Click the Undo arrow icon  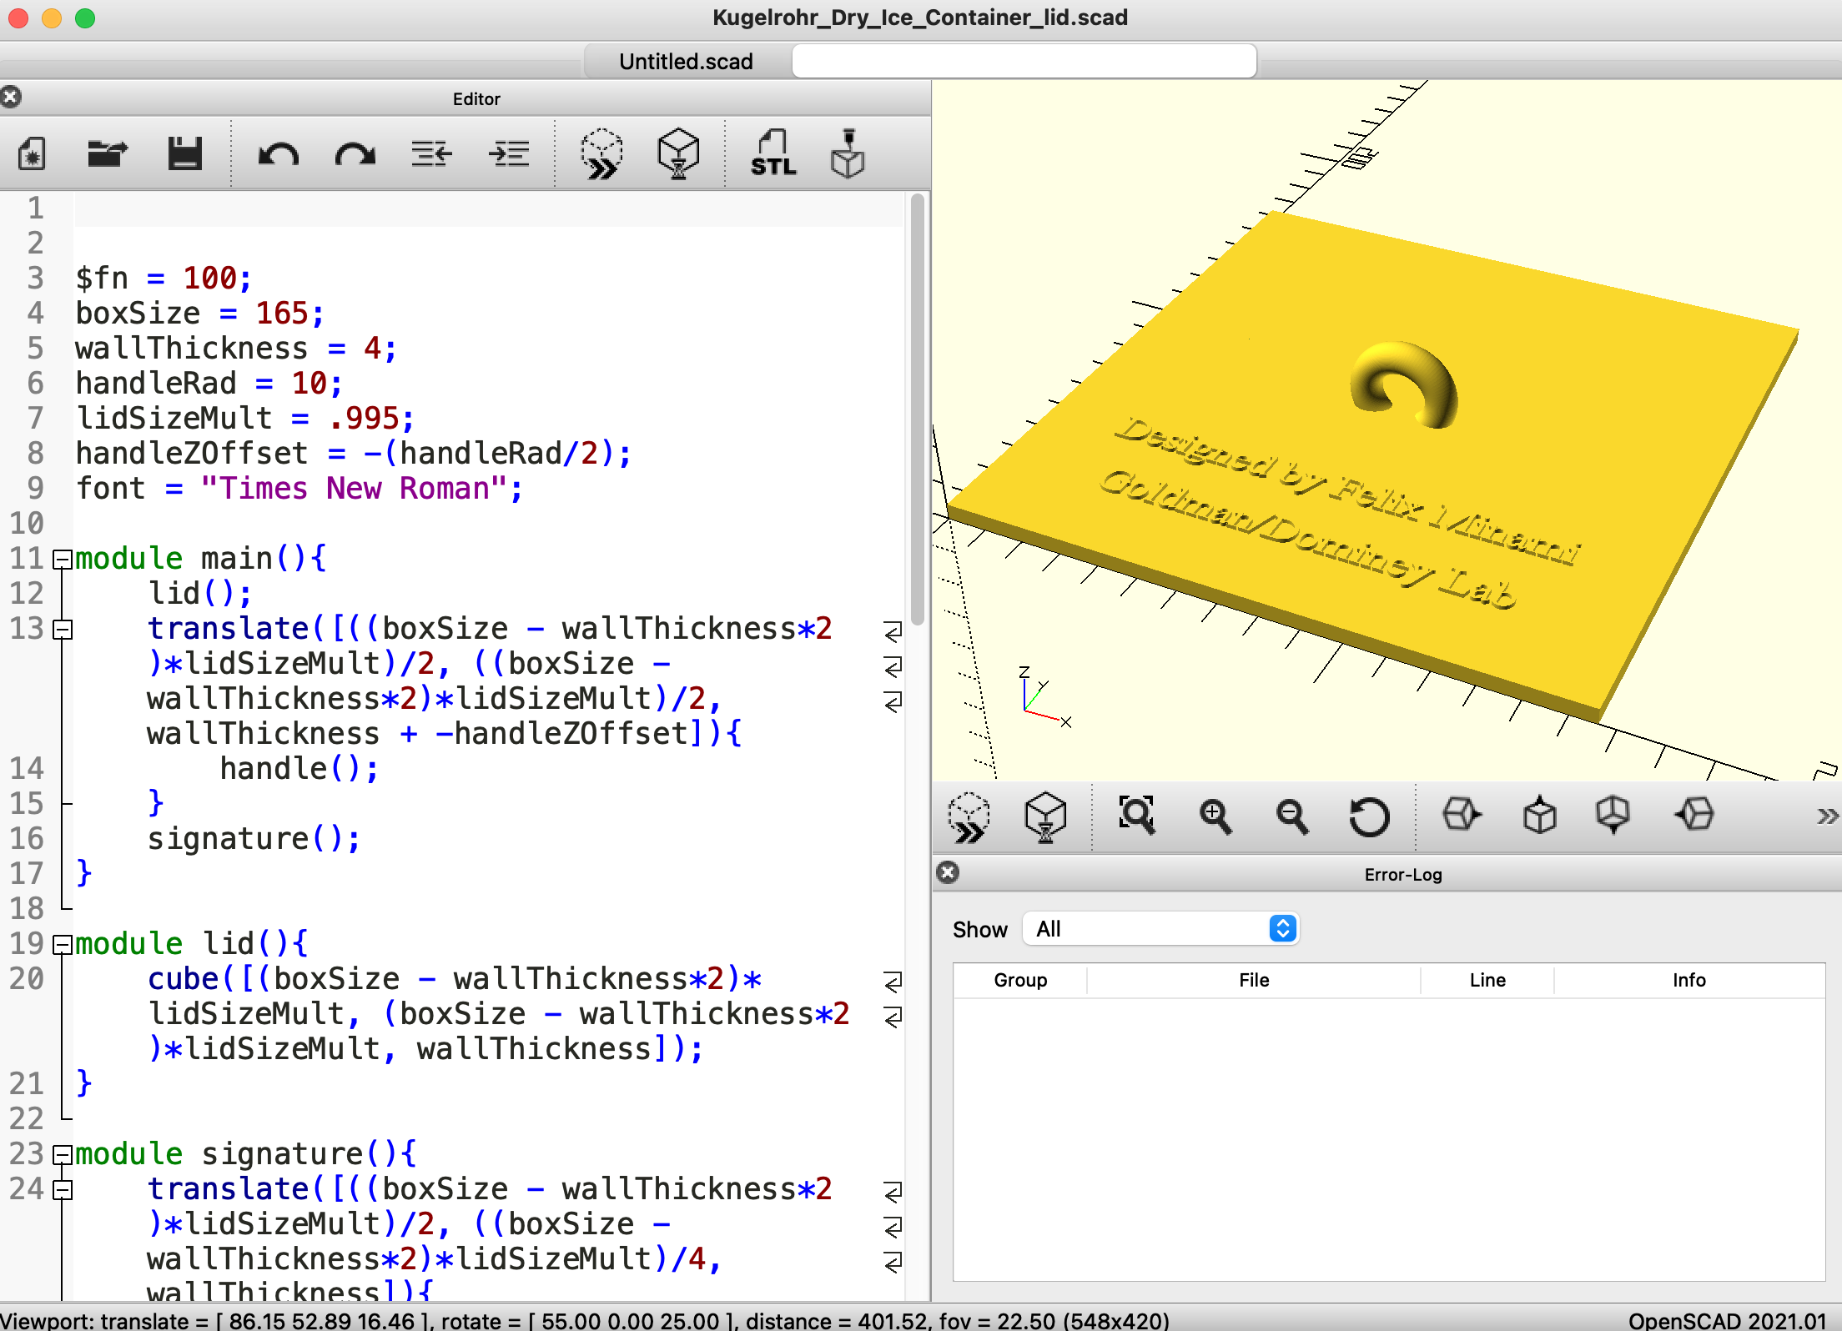[278, 154]
